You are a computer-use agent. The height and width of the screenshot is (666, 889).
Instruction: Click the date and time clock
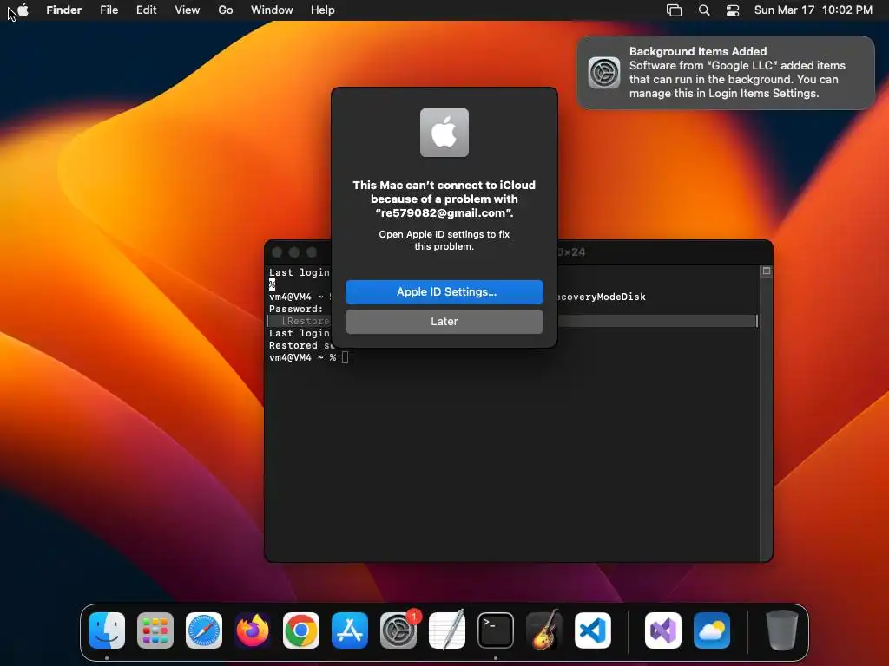coord(813,10)
